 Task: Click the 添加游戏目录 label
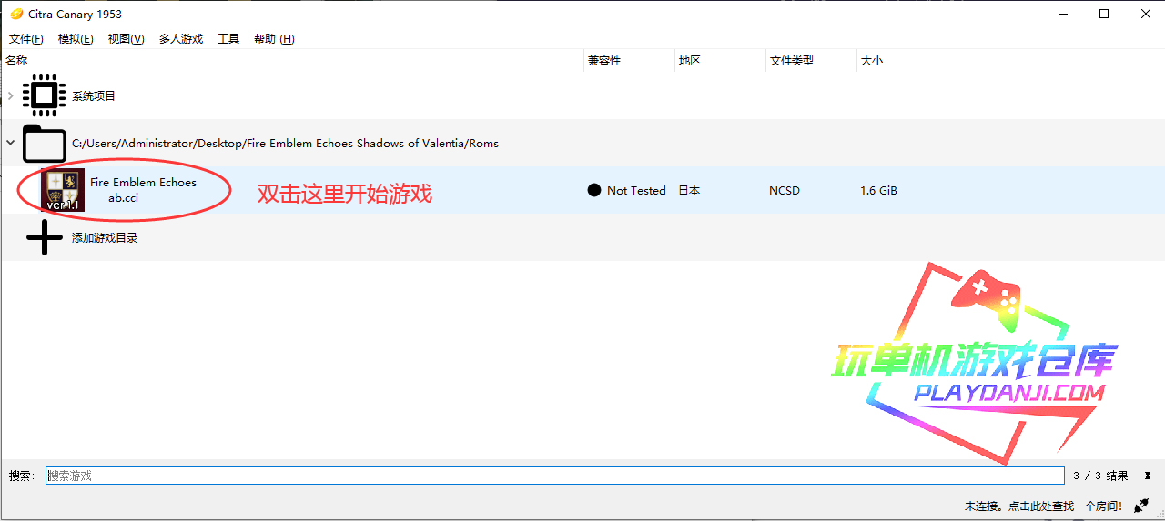tap(105, 238)
